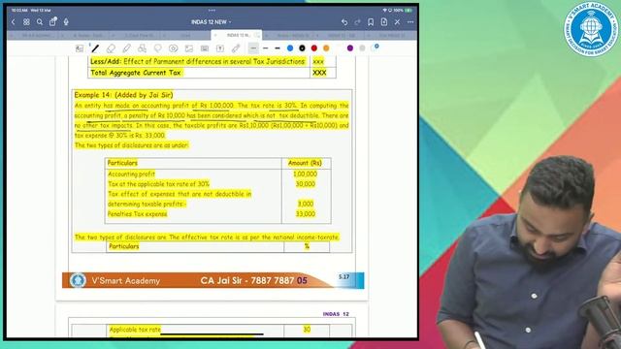Viewport: 621px width, 349px height.
Task: Undo the last stroke
Action: [344, 22]
